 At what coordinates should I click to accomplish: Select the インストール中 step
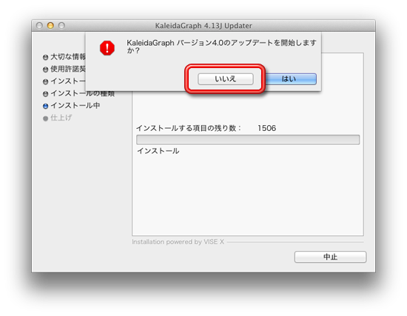click(75, 105)
